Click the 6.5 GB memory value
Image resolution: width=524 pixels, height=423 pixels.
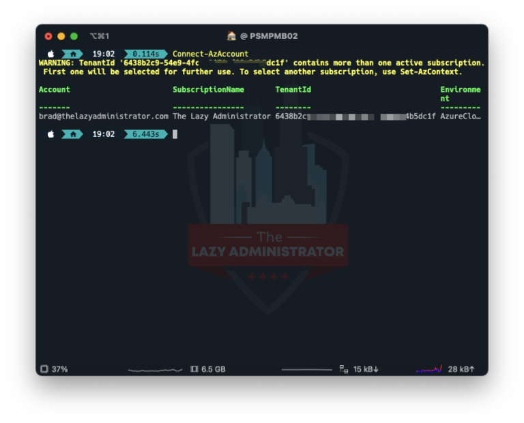(x=214, y=369)
